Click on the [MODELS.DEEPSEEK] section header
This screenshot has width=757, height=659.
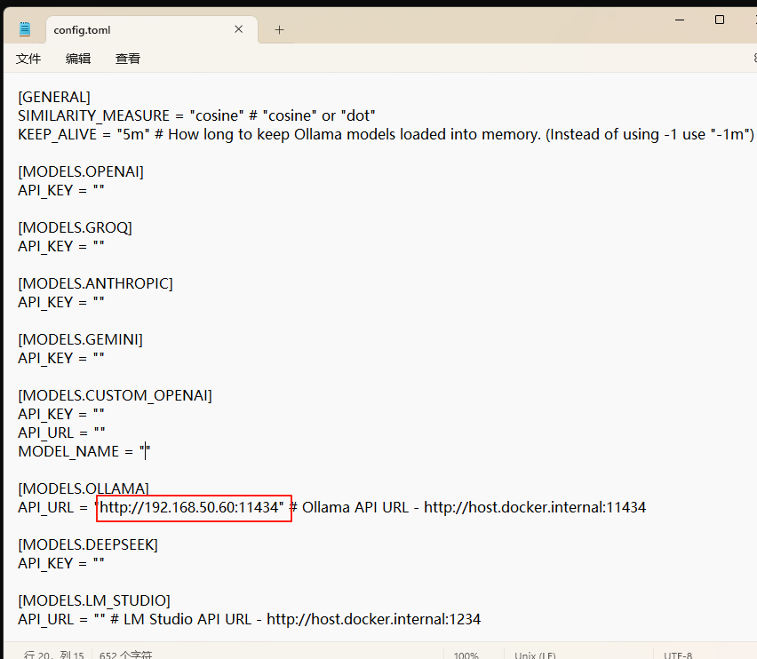[x=88, y=544]
